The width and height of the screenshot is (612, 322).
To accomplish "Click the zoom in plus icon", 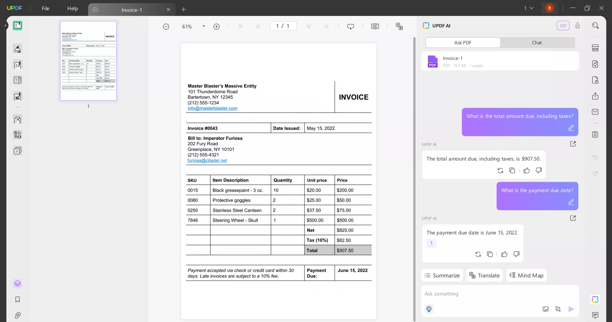I will pyautogui.click(x=216, y=27).
